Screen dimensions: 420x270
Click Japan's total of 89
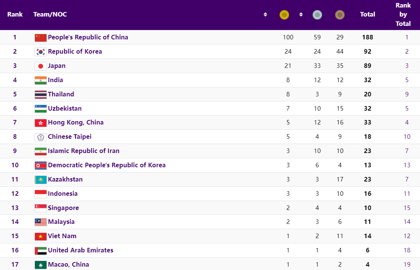367,66
